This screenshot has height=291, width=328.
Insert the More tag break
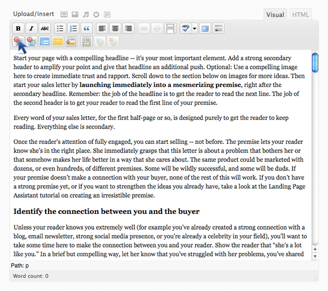click(x=170, y=28)
